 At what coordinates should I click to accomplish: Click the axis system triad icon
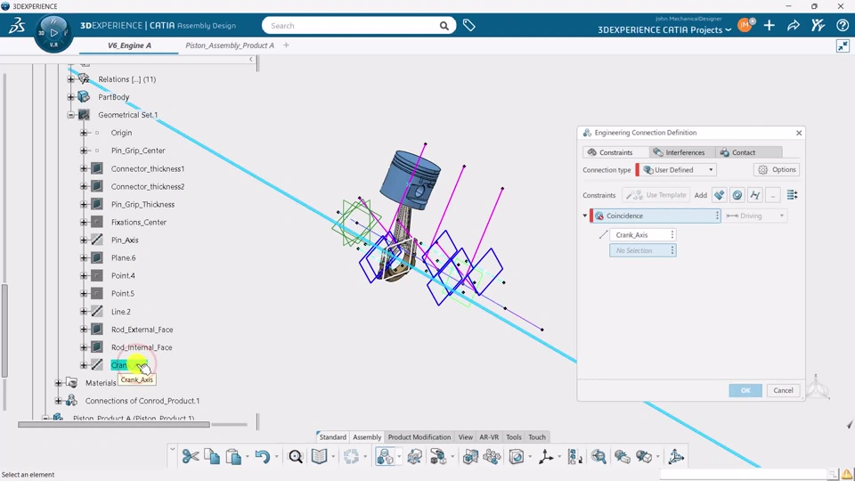coord(545,456)
